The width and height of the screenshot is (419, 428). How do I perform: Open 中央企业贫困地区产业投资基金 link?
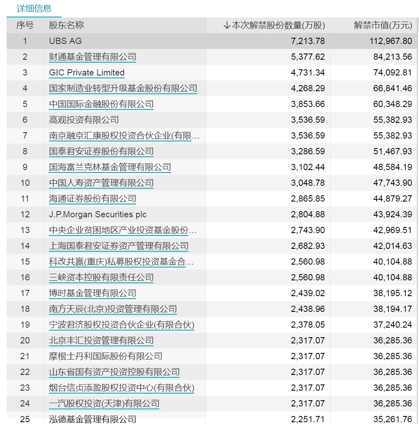click(x=123, y=230)
